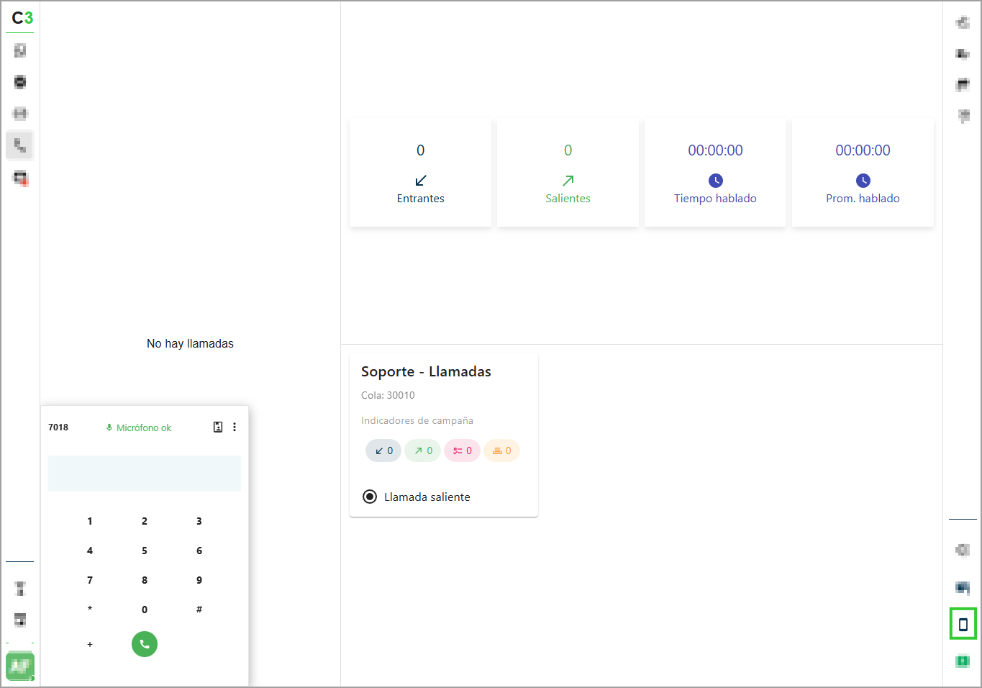Open the softphone three-dot options menu
The height and width of the screenshot is (688, 982).
coord(235,427)
